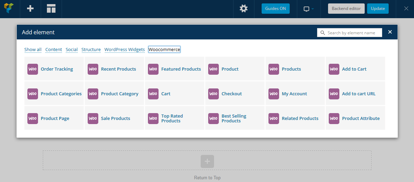414x182 pixels.
Task: Click Woo icon for Featured Products
Action: [153, 69]
